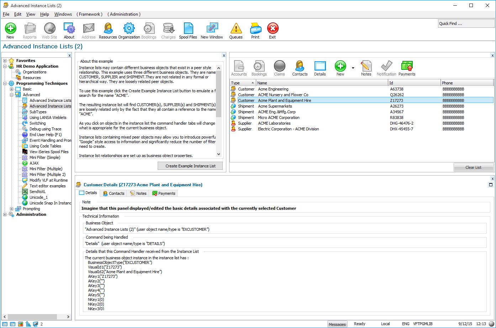496x328 pixels.
Task: Select the ACME Laboratories supplier row
Action: click(x=362, y=123)
